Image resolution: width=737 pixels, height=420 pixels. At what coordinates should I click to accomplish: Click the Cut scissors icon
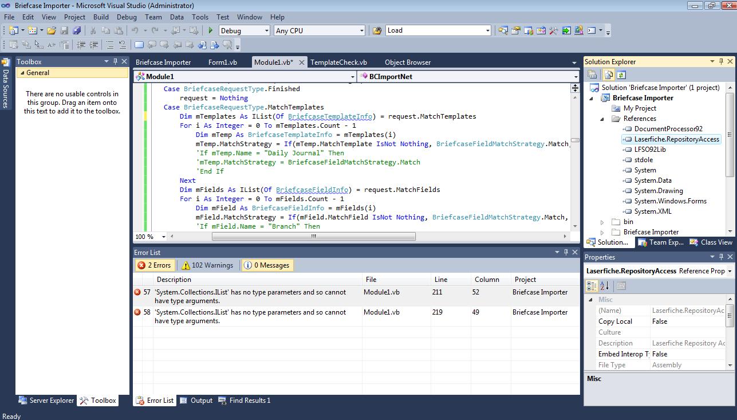coord(93,30)
